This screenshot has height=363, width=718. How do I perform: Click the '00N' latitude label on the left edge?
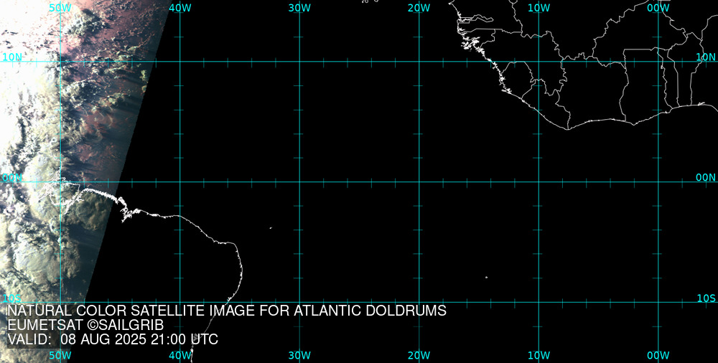coord(12,178)
